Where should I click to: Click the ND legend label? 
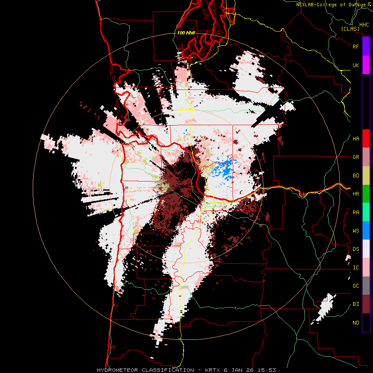356,323
